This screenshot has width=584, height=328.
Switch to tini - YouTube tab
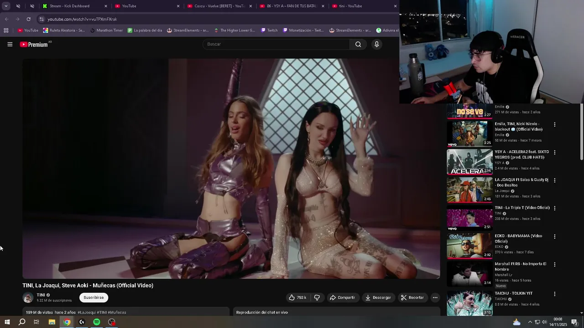coord(364,6)
